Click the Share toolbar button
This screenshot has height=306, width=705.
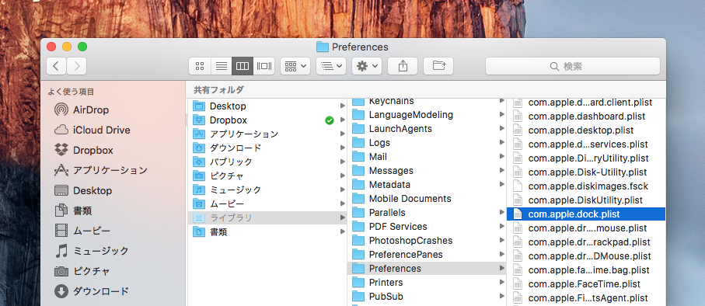[x=403, y=66]
